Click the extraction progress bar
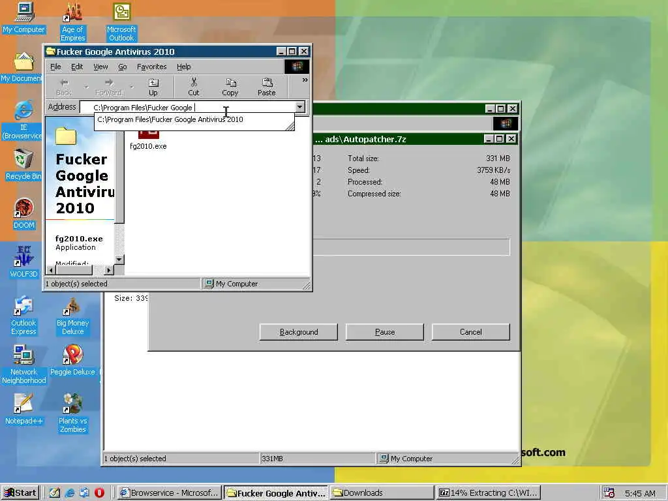This screenshot has width=668, height=501. [x=411, y=247]
